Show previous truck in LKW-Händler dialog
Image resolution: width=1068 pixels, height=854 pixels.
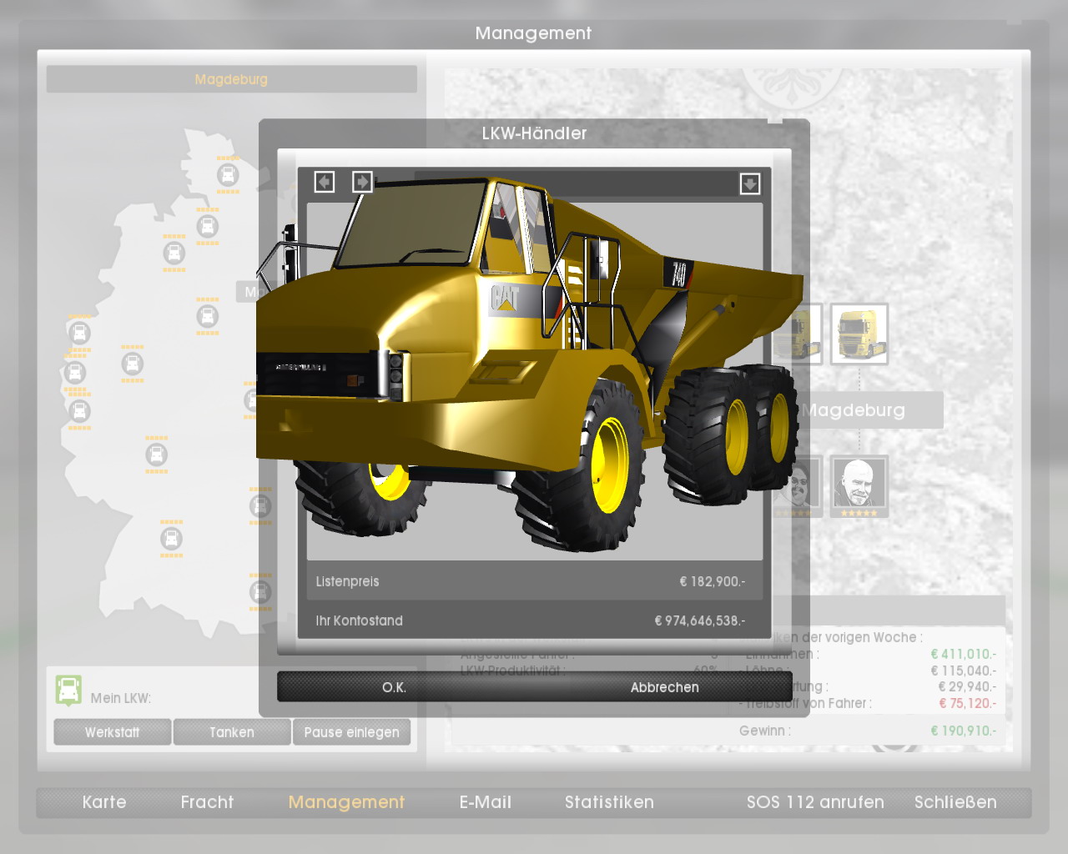coord(325,182)
